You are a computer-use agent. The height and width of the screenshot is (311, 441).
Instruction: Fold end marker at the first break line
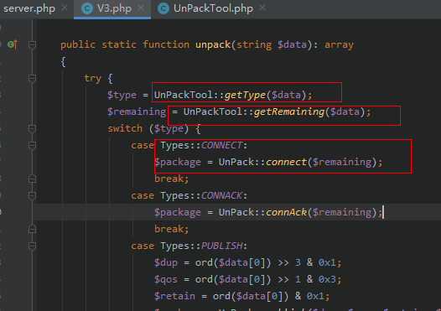32,179
